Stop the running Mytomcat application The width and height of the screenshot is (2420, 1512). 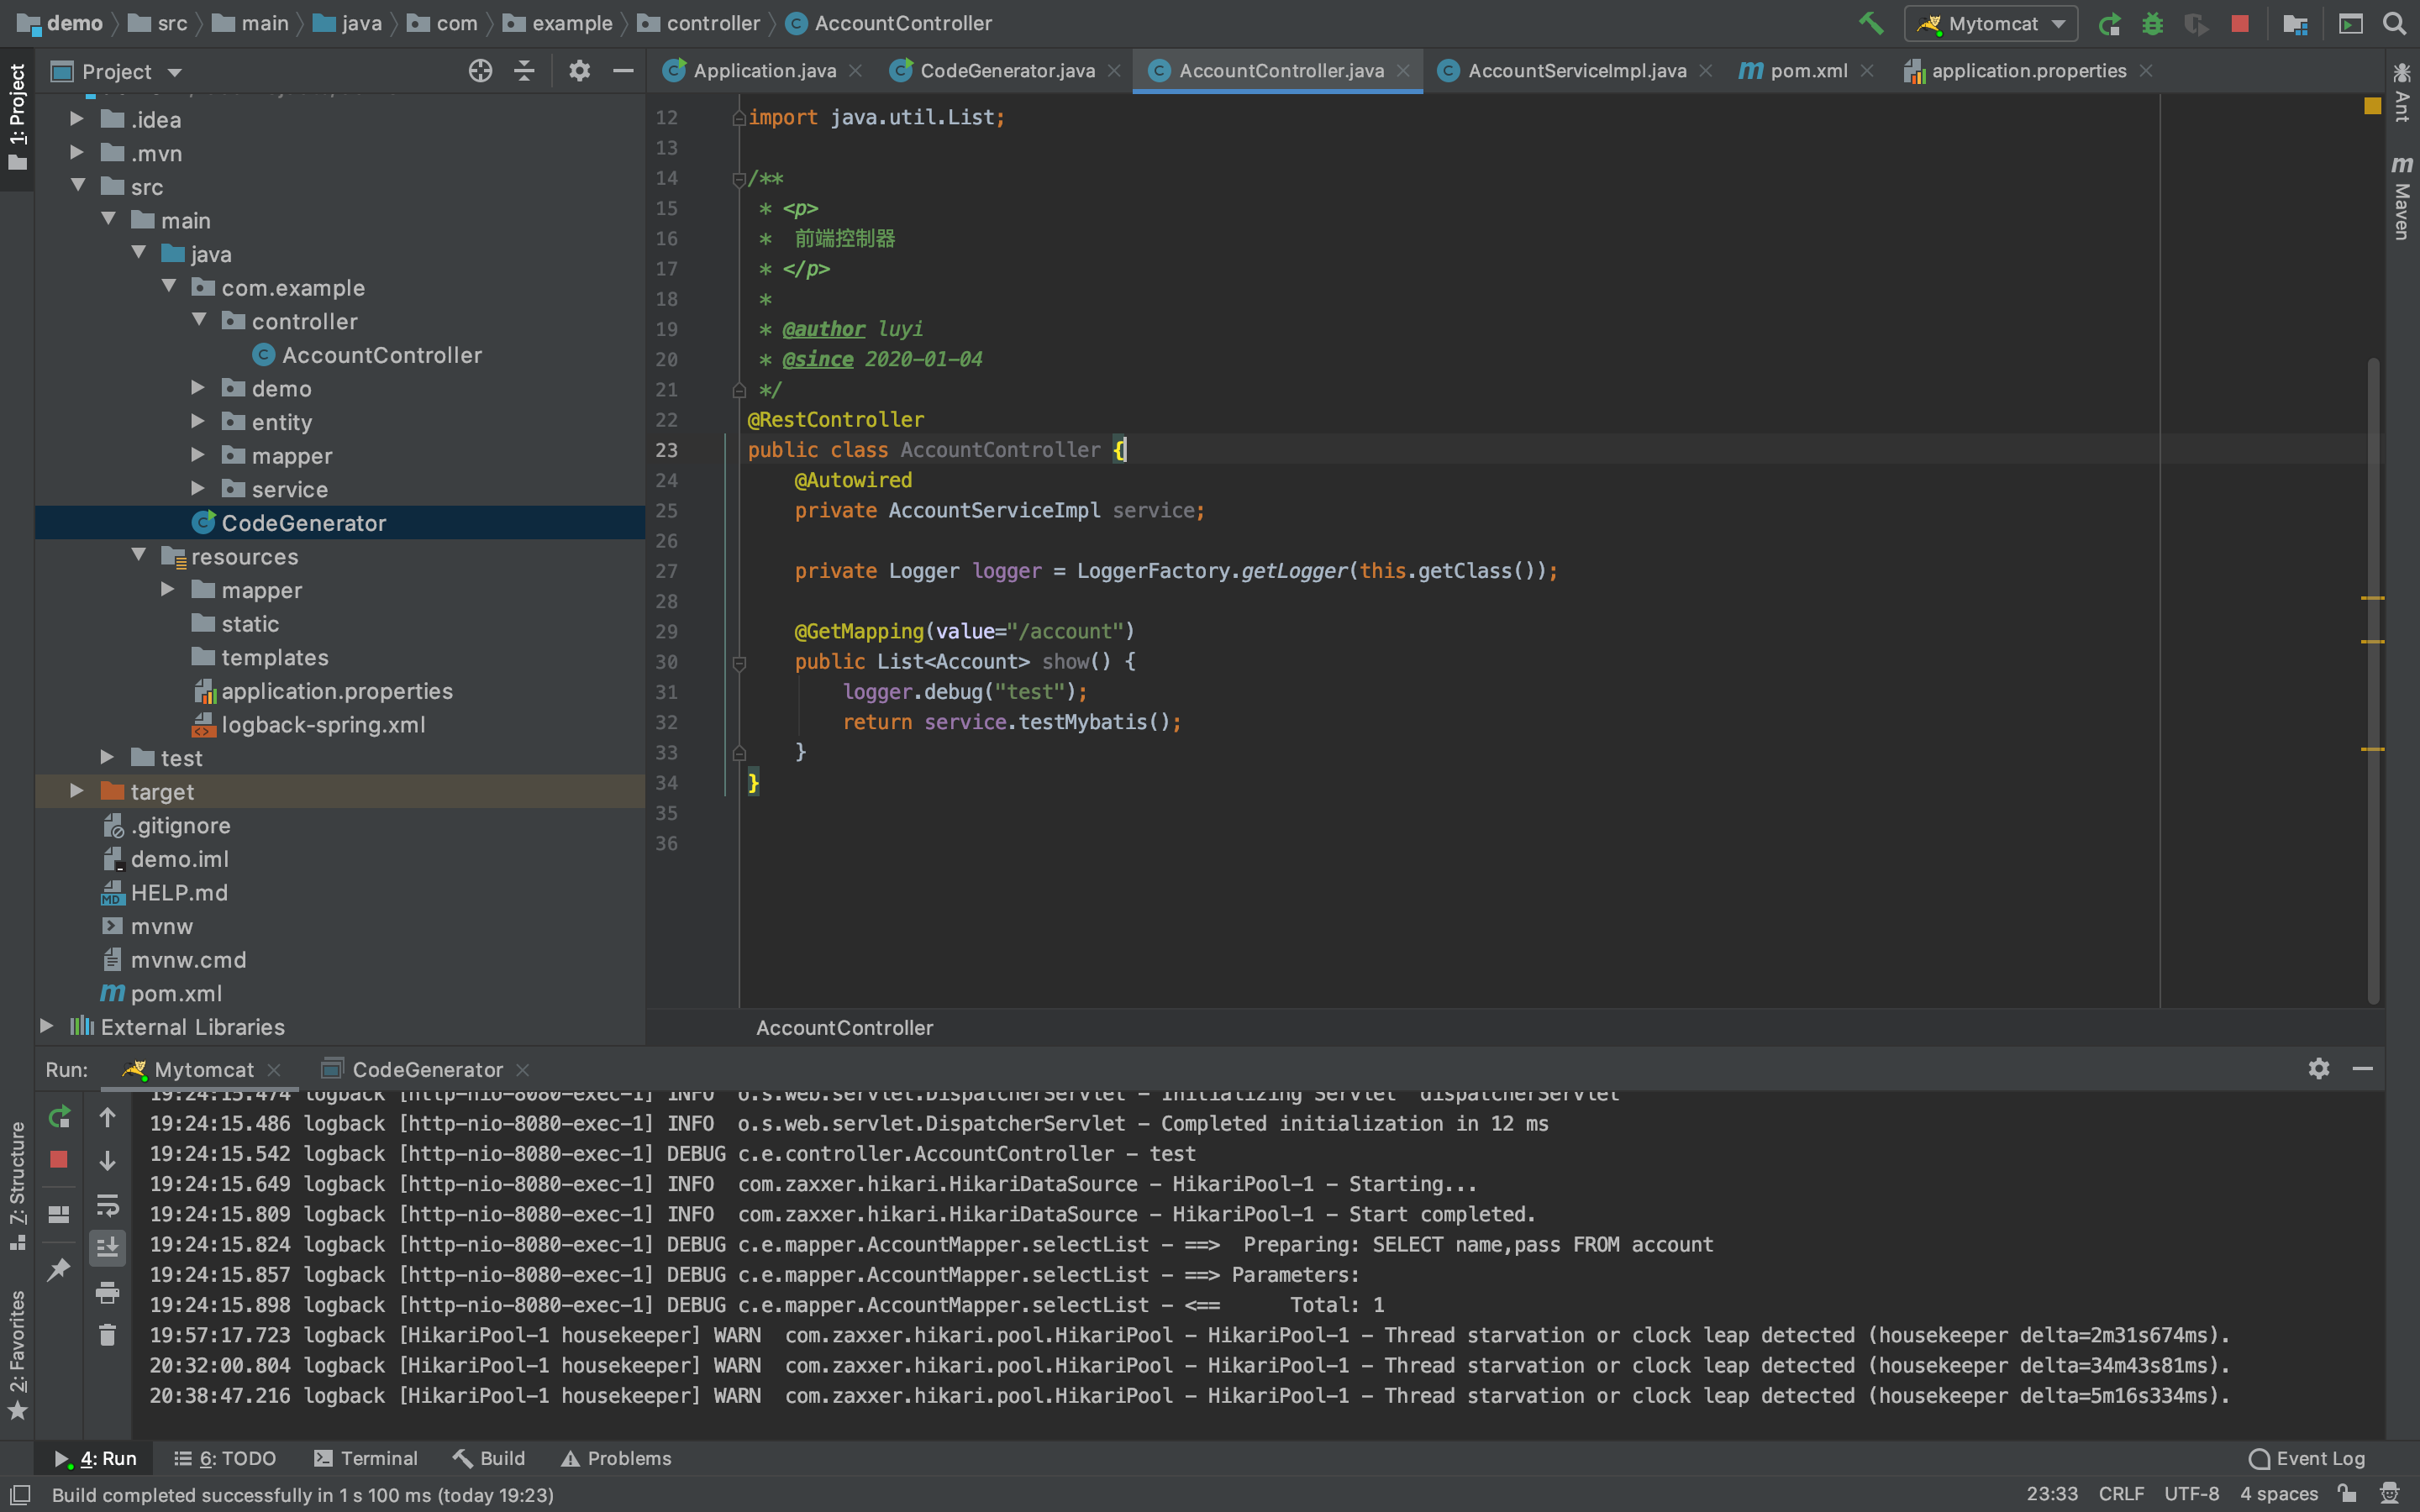(2240, 24)
